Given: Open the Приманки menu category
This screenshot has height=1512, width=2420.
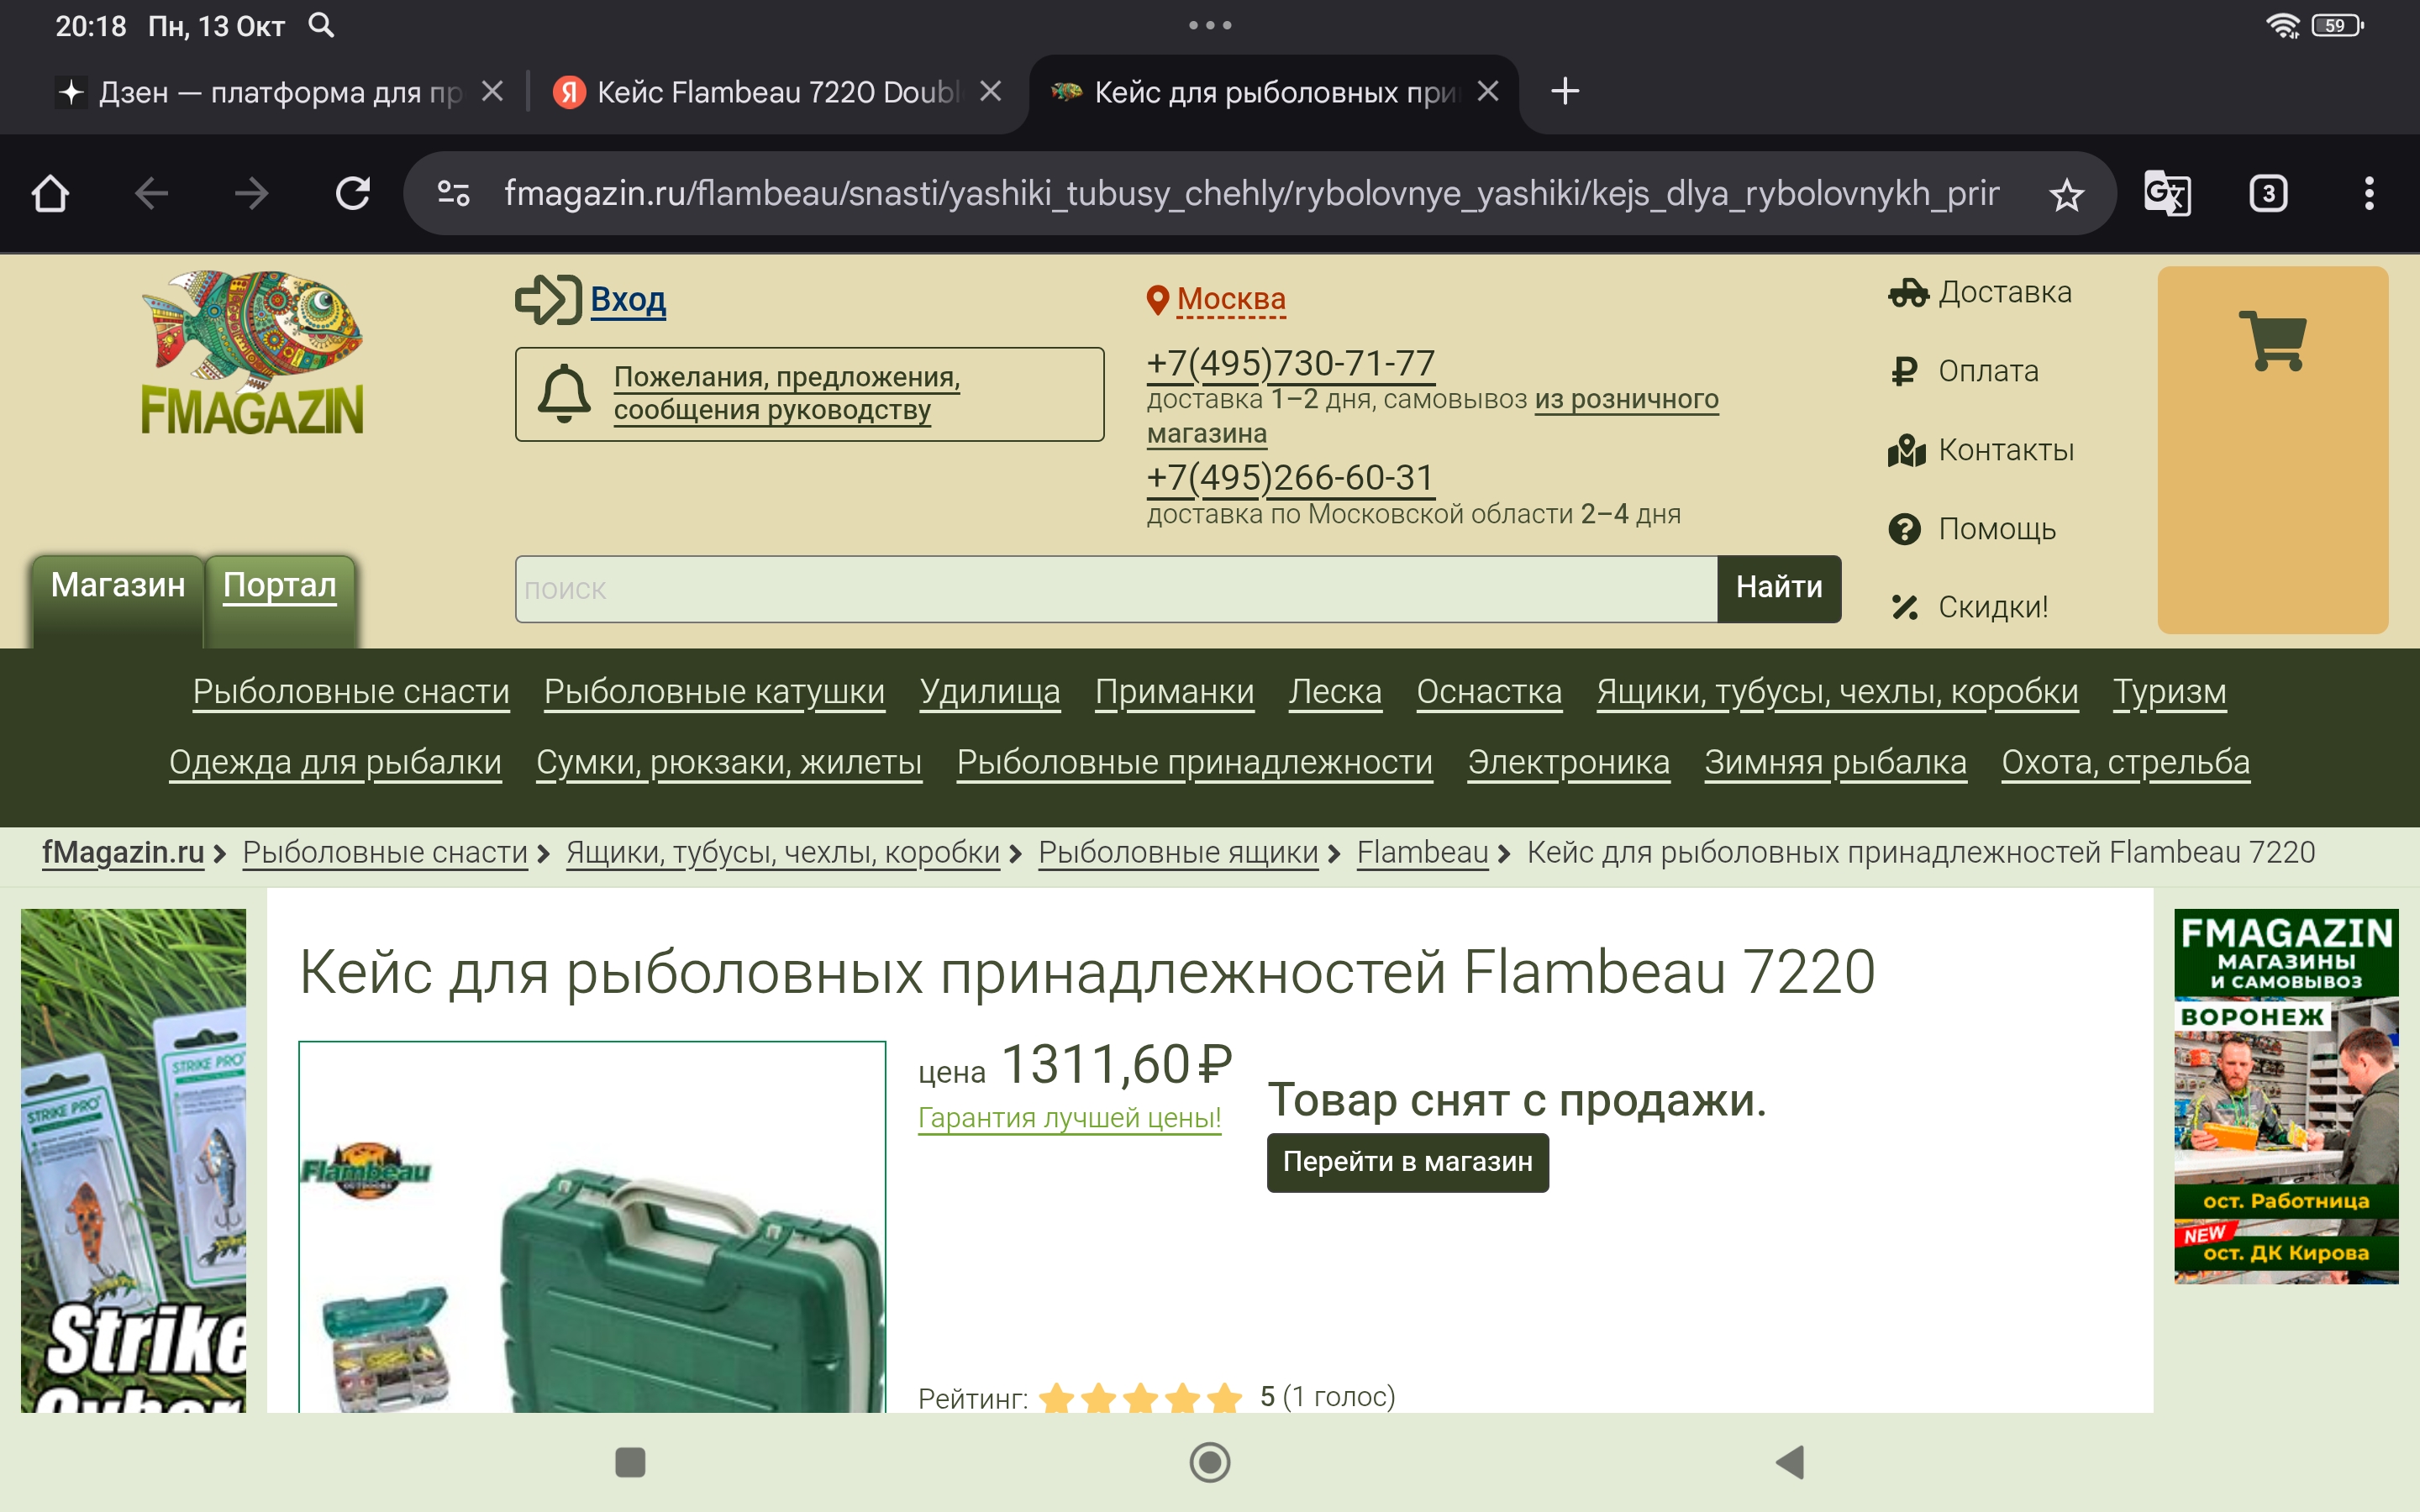Looking at the screenshot, I should (x=1173, y=691).
